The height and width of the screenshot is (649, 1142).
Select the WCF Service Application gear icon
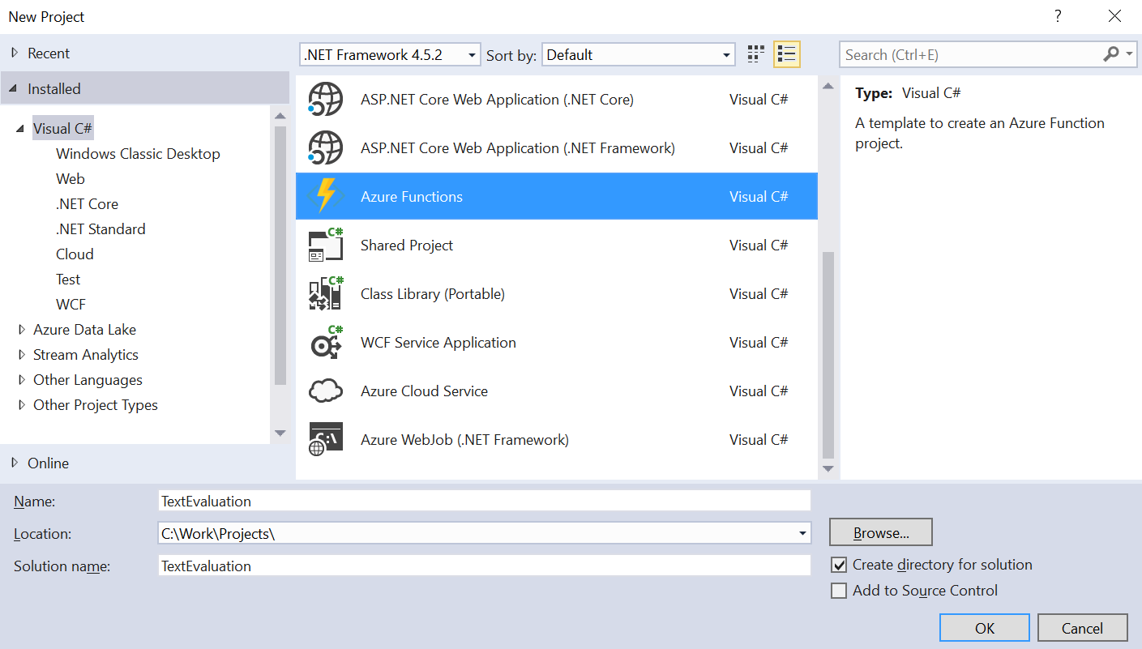(326, 343)
